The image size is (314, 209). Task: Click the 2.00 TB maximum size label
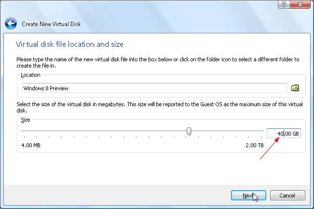pyautogui.click(x=254, y=145)
